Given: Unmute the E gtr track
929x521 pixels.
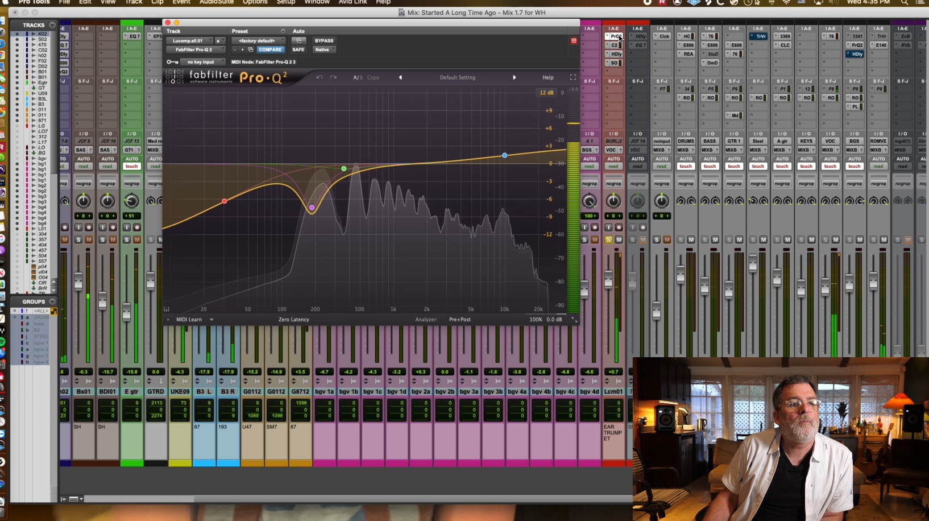Looking at the screenshot, I should pos(137,240).
